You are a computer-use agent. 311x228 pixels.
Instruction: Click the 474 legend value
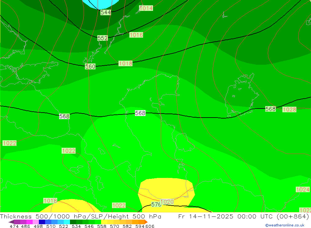[14, 226]
